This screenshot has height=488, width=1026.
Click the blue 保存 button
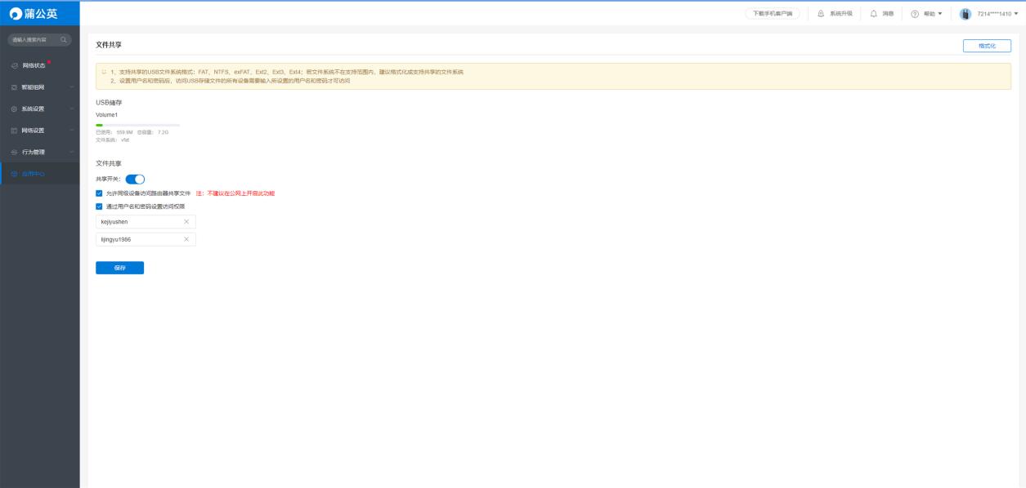tap(119, 268)
